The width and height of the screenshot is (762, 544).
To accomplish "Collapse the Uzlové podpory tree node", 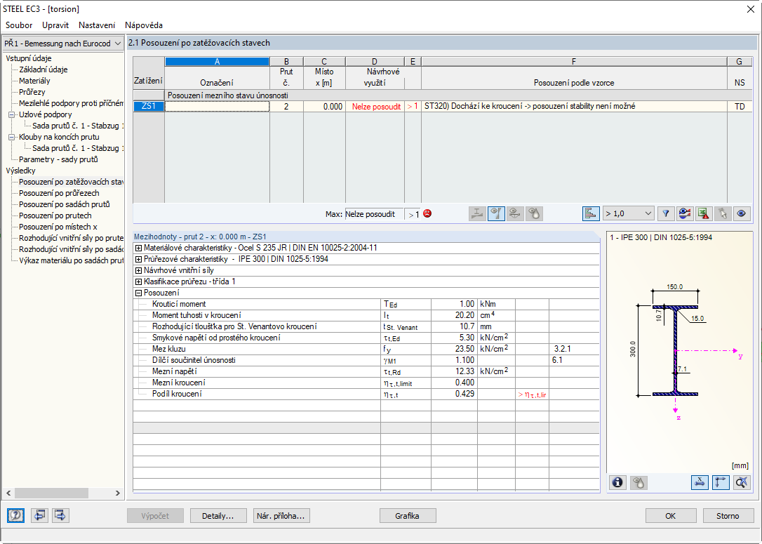I will click(x=12, y=114).
